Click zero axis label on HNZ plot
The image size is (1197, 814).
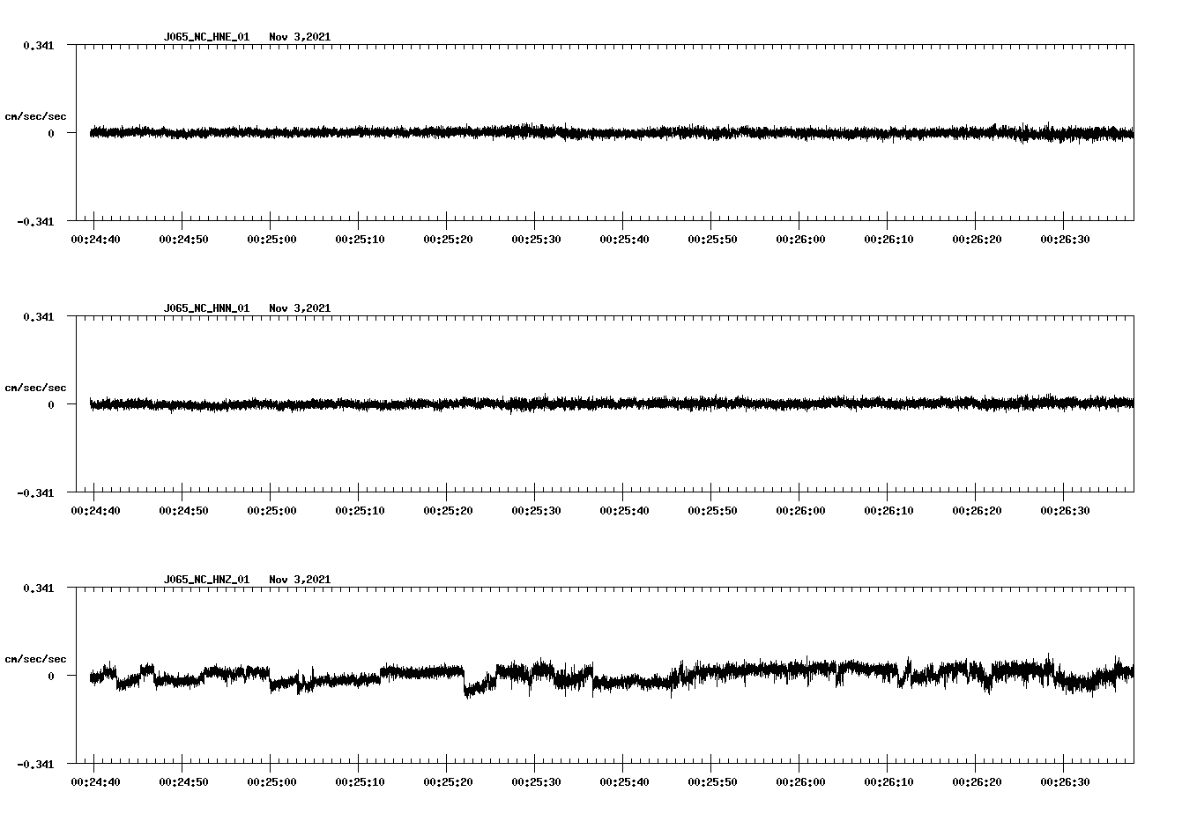click(x=51, y=677)
